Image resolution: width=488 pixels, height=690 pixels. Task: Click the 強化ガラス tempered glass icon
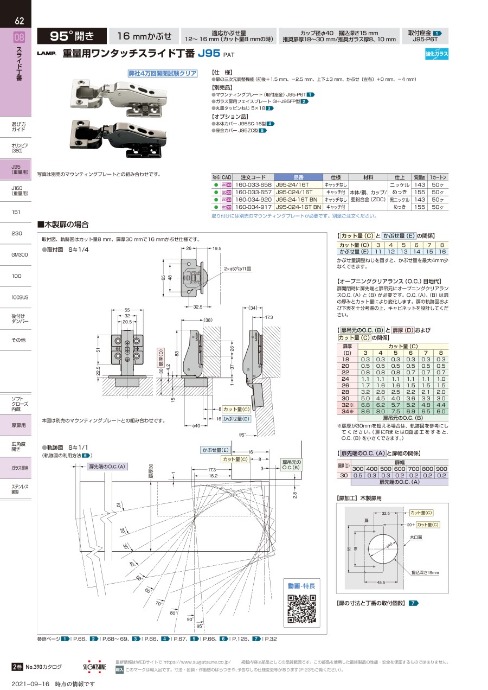point(436,54)
